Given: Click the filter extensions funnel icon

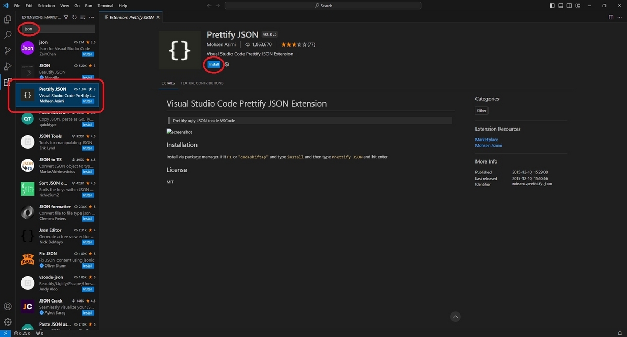Looking at the screenshot, I should pos(66,17).
